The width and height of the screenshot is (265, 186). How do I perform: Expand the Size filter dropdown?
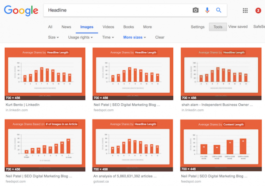[53, 37]
